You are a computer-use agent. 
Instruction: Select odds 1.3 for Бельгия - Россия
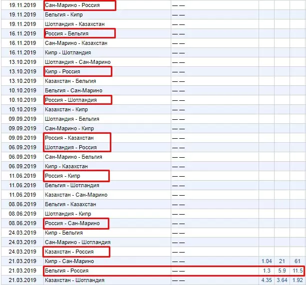tap(267, 271)
